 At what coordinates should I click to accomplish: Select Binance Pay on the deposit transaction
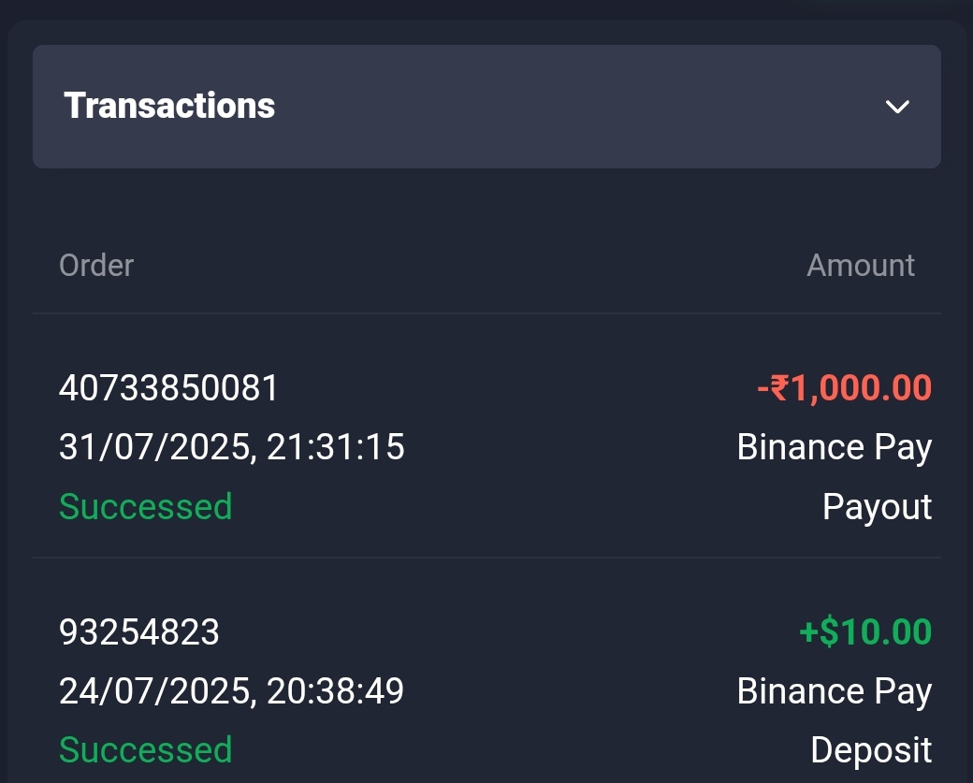pos(834,691)
